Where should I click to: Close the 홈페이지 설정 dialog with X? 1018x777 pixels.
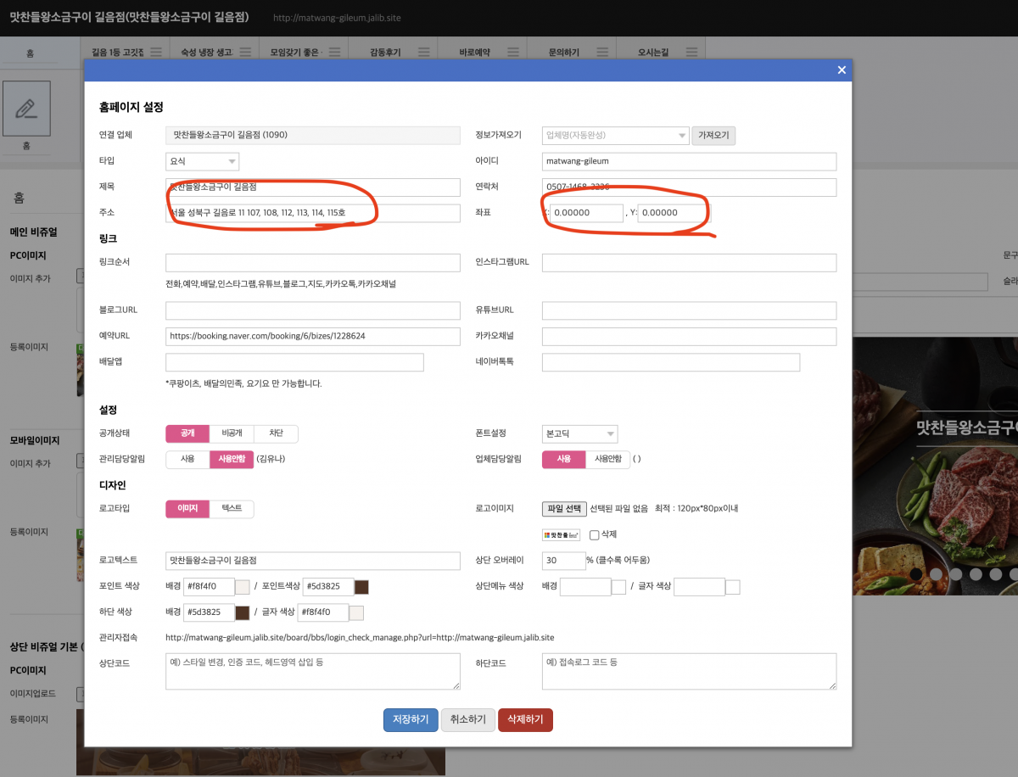(x=842, y=70)
